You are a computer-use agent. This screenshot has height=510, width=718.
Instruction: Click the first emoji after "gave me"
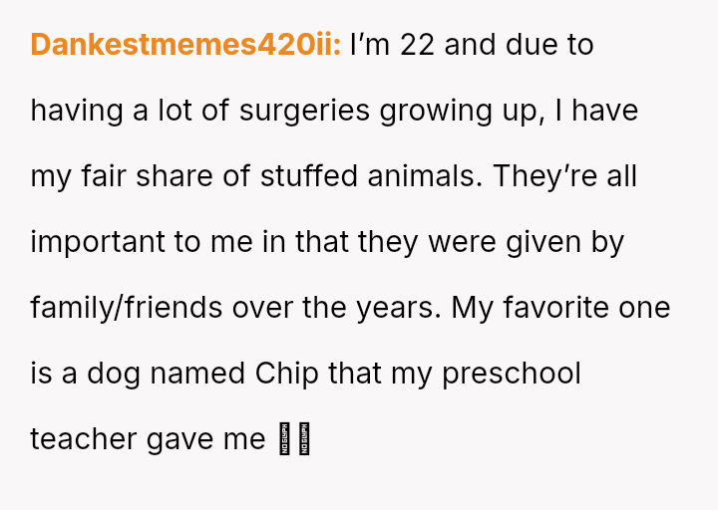tap(285, 438)
